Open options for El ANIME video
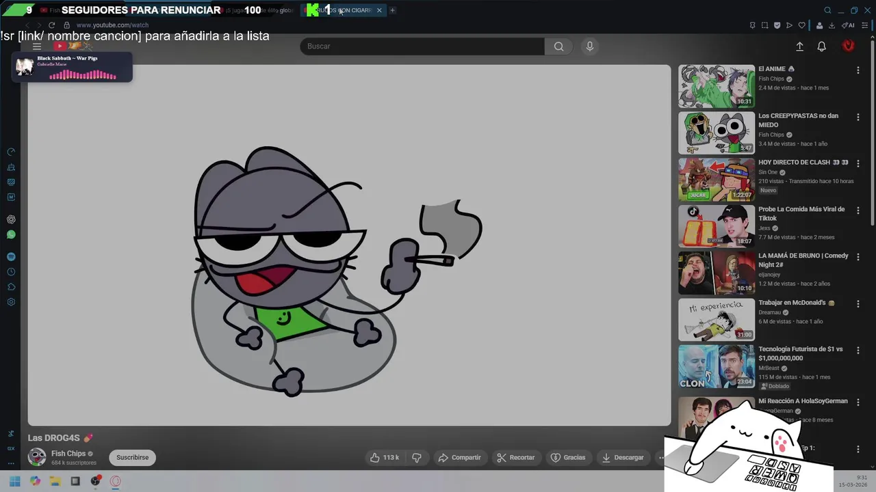Viewport: 876px width, 492px height. [x=858, y=70]
